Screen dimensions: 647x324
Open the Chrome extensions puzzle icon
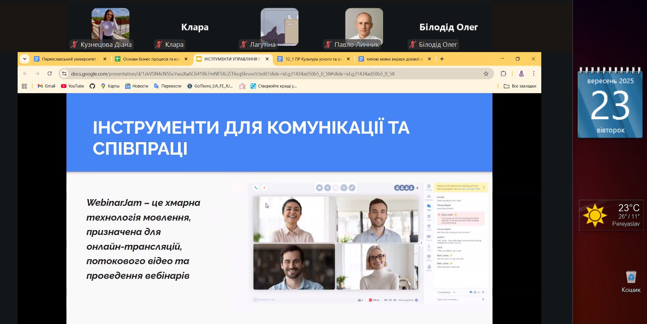(x=503, y=74)
